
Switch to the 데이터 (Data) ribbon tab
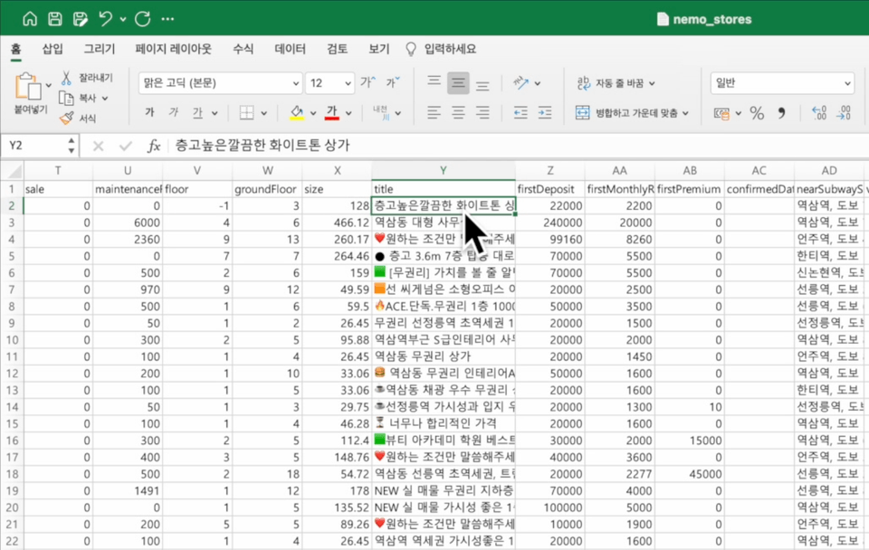(x=290, y=49)
